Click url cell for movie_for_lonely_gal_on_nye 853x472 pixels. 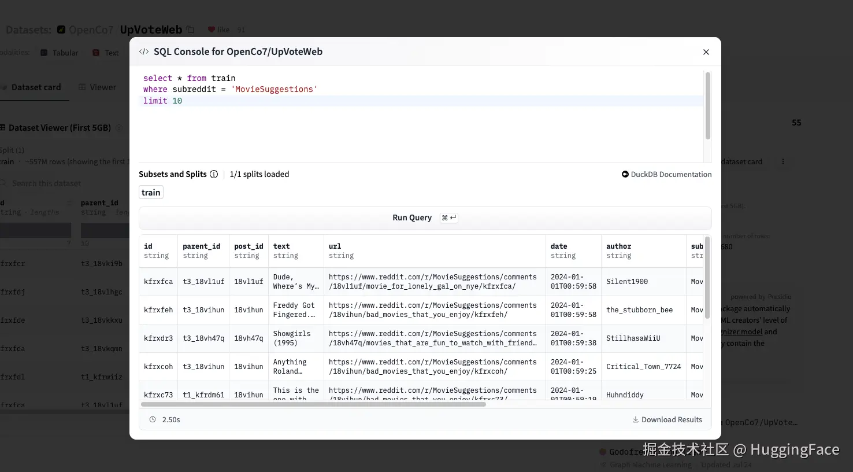point(435,282)
